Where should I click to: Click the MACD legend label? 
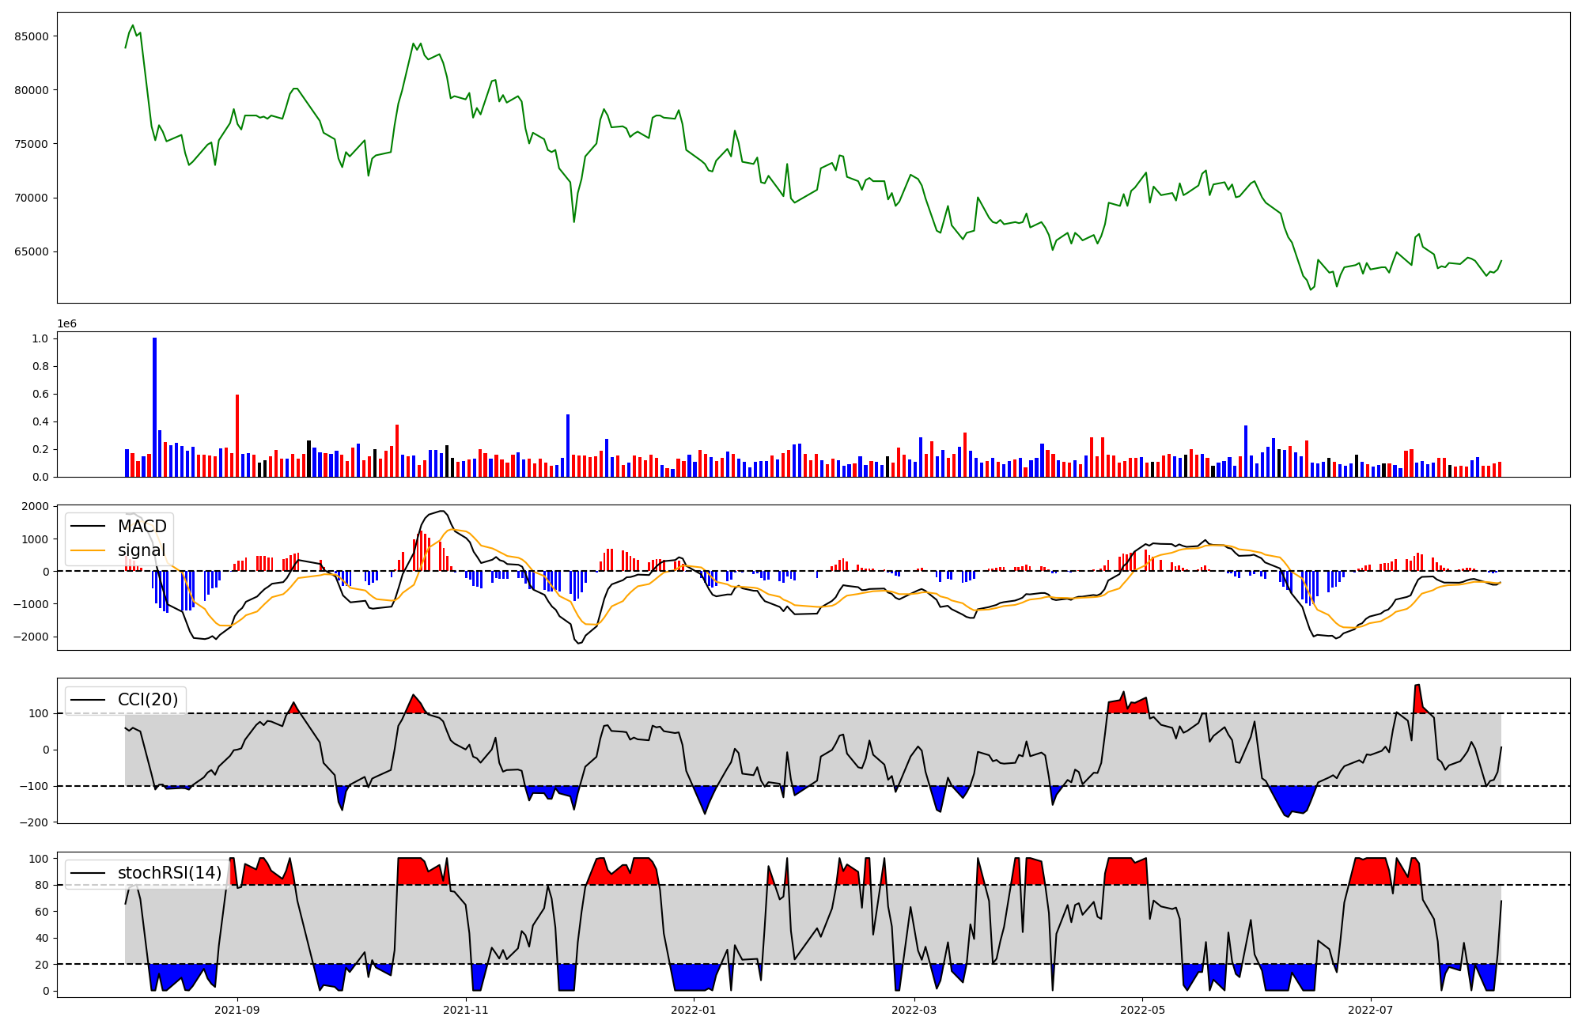(x=142, y=527)
